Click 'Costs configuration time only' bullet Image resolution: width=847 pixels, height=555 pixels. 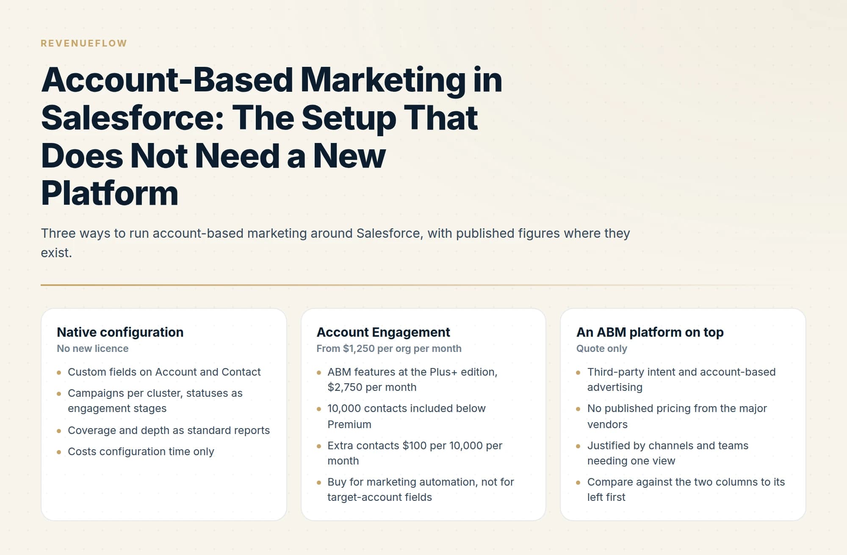pyautogui.click(x=141, y=451)
